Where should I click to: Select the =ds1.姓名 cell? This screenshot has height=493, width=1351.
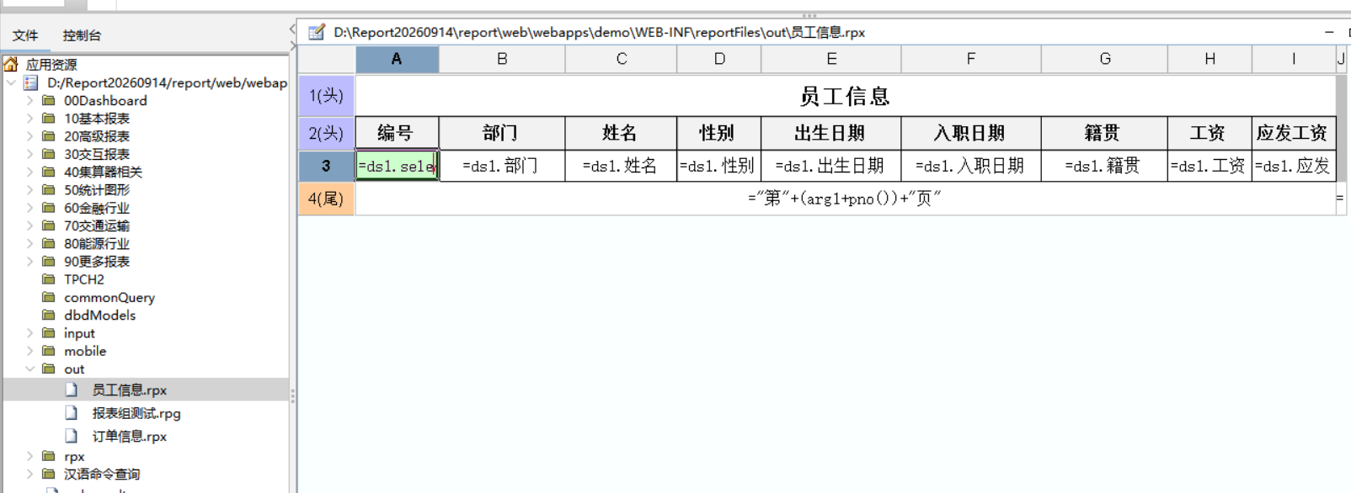621,166
